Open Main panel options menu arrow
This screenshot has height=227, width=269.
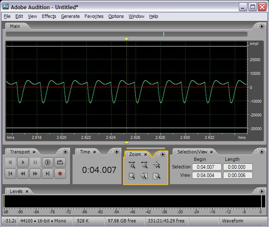[262, 26]
